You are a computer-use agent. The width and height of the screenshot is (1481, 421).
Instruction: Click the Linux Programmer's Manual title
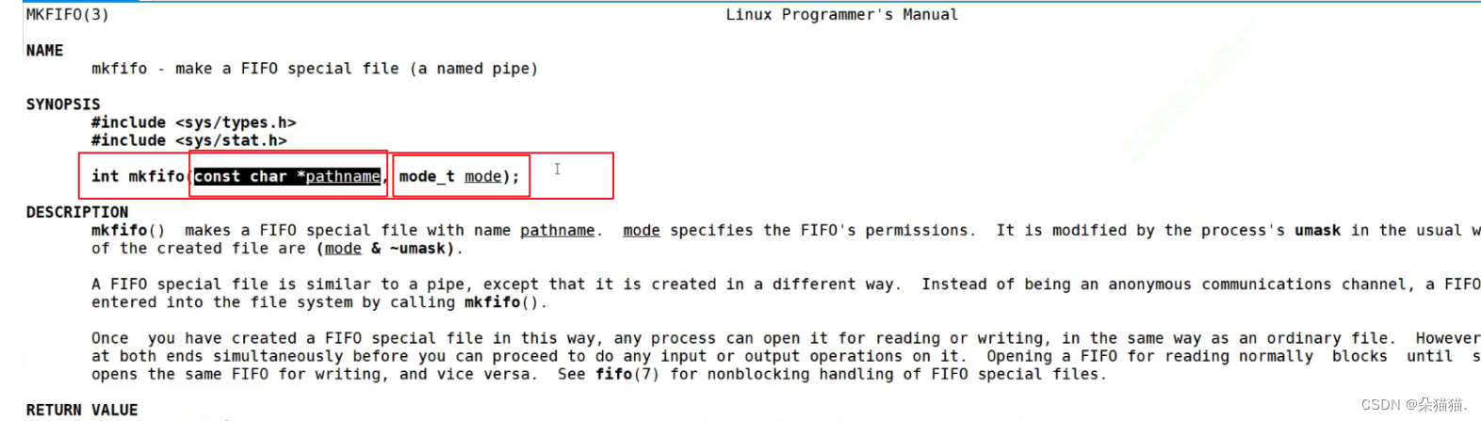841,15
